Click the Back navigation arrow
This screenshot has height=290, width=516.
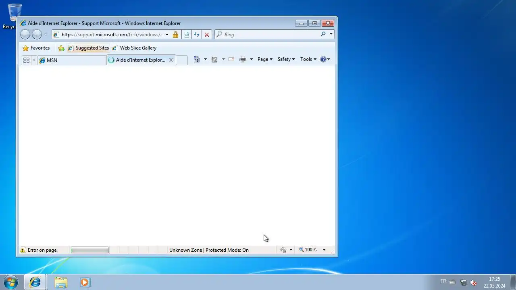25,35
